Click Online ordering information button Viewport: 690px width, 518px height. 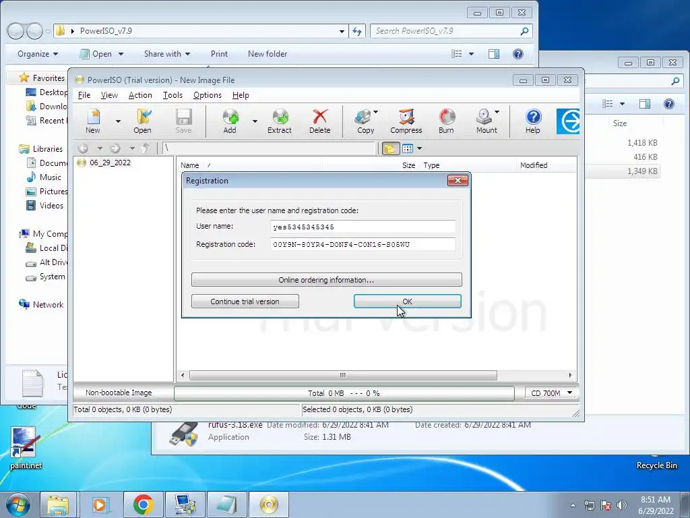pos(327,280)
